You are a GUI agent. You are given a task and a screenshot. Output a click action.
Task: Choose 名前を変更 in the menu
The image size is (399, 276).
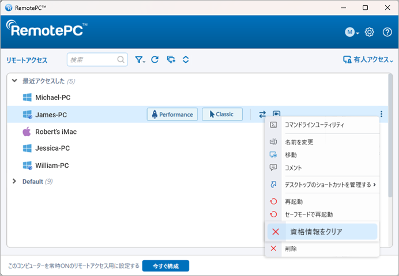tap(322, 142)
